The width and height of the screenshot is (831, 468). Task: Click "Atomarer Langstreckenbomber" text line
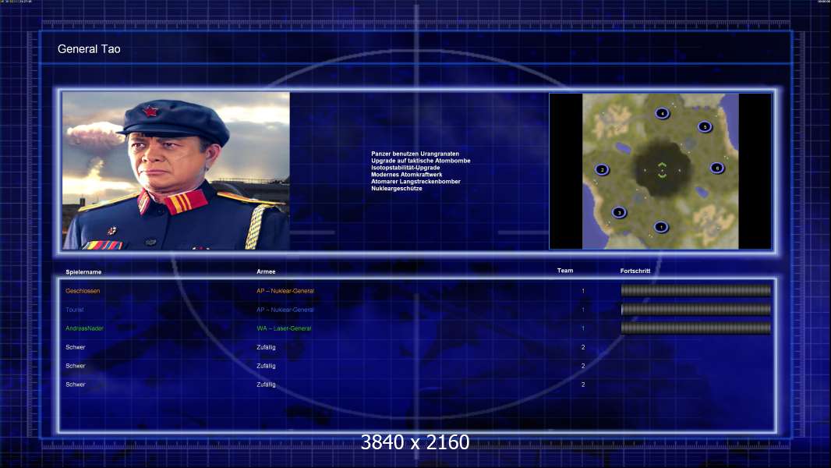pos(415,181)
